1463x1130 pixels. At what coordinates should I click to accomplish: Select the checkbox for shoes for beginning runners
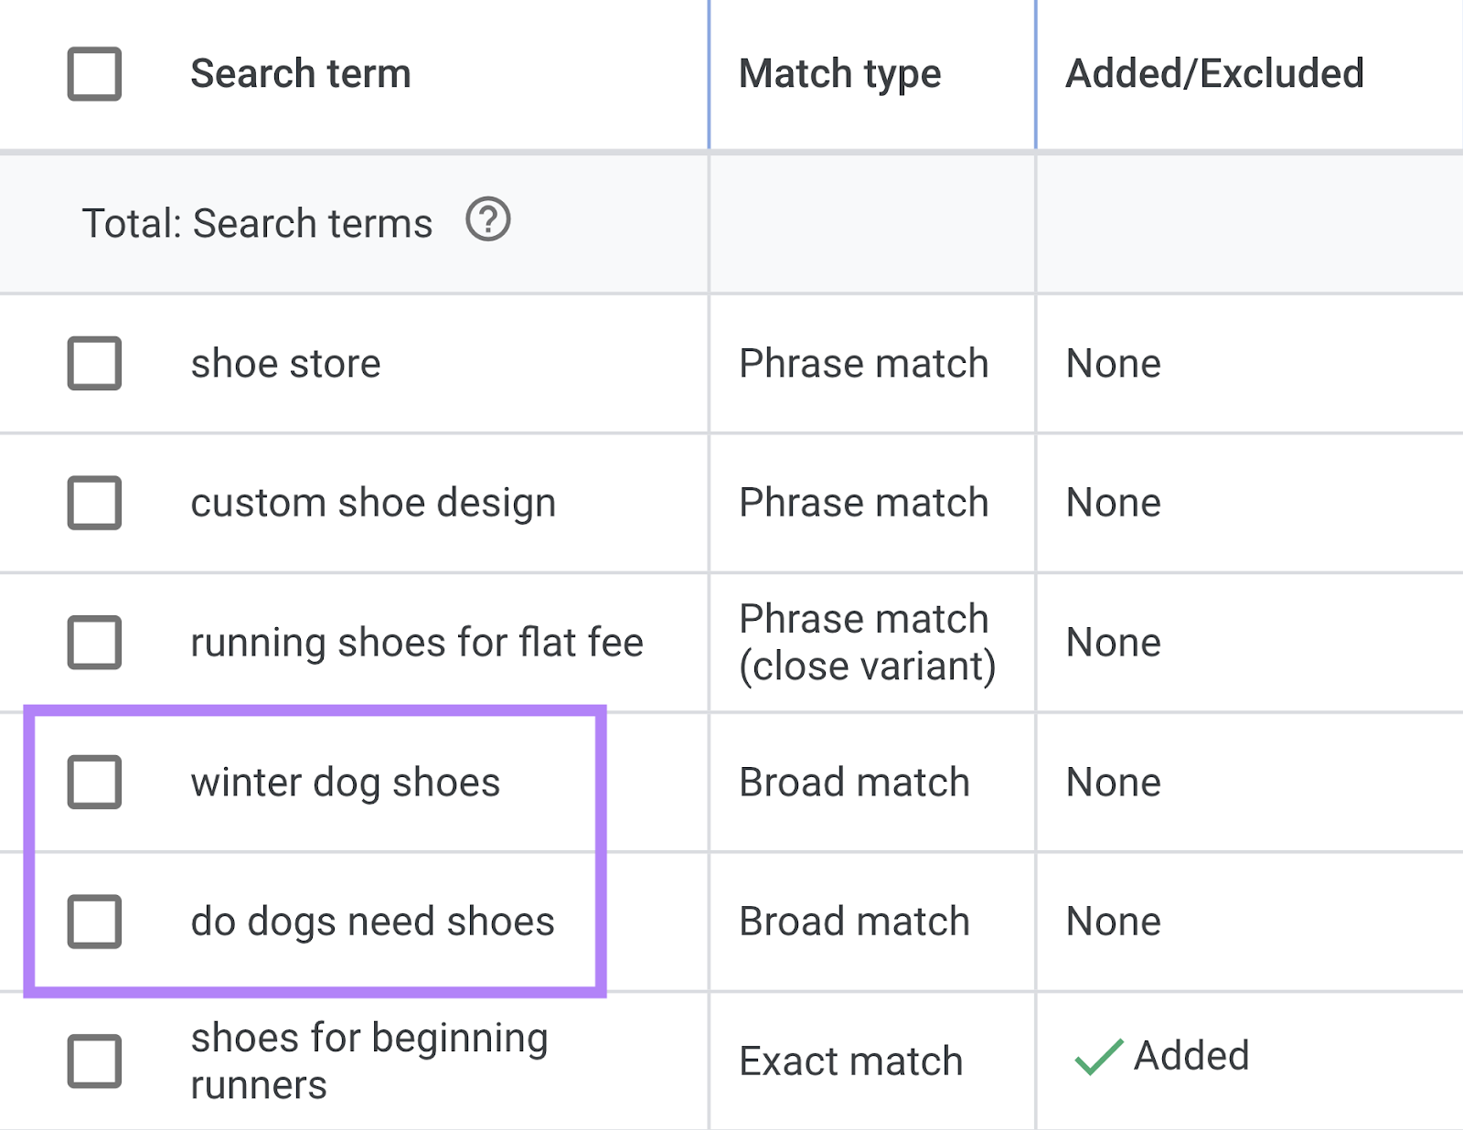(x=94, y=1061)
